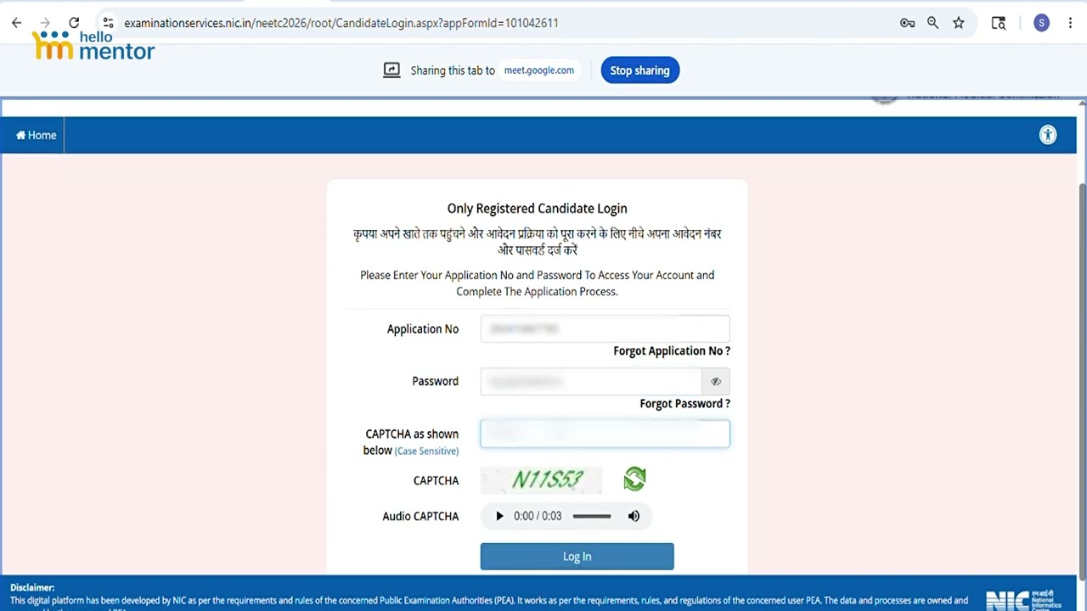
Task: Go to Home in the navigation bar
Action: pos(36,135)
